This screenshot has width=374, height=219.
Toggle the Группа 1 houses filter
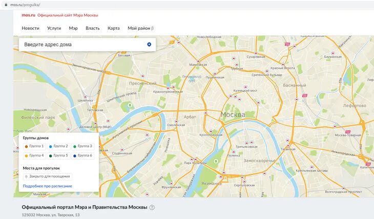(x=34, y=146)
